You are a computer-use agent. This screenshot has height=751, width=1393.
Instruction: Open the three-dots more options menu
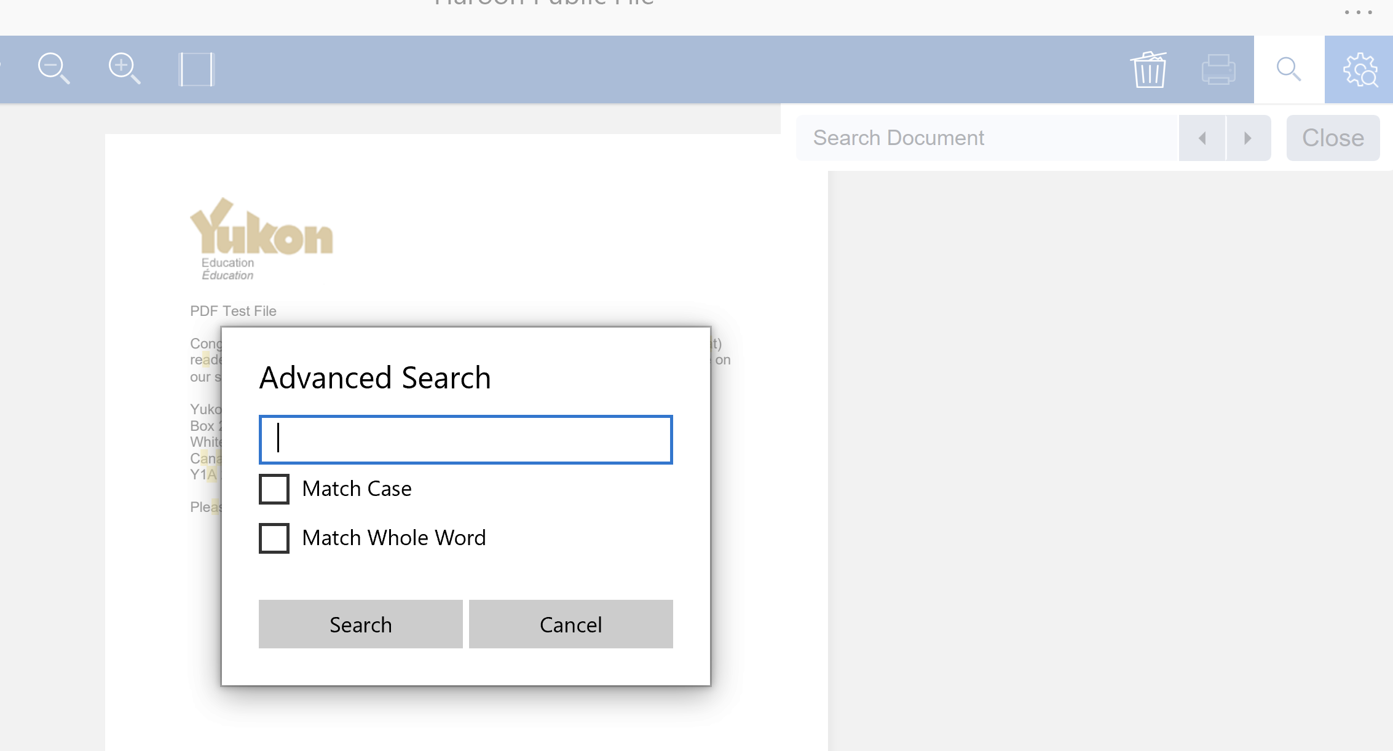click(x=1358, y=12)
